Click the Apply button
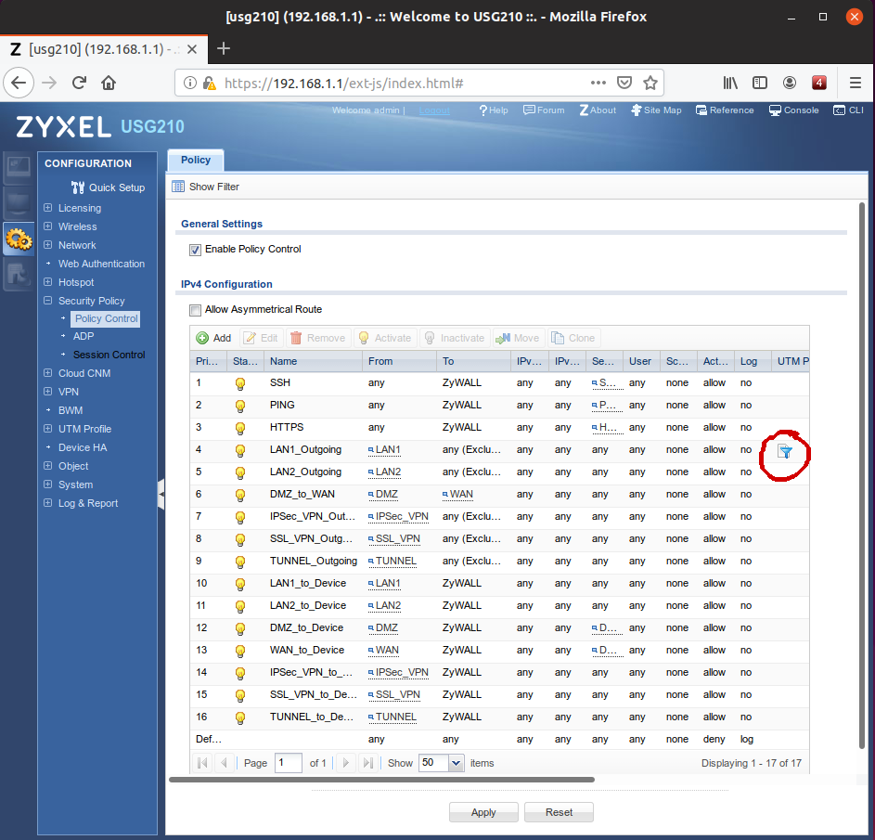The image size is (875, 840). click(483, 812)
